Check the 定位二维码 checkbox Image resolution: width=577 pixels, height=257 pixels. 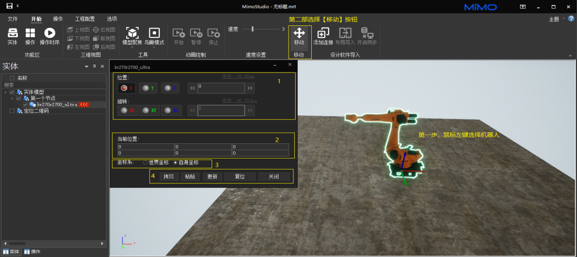[x=12, y=111]
